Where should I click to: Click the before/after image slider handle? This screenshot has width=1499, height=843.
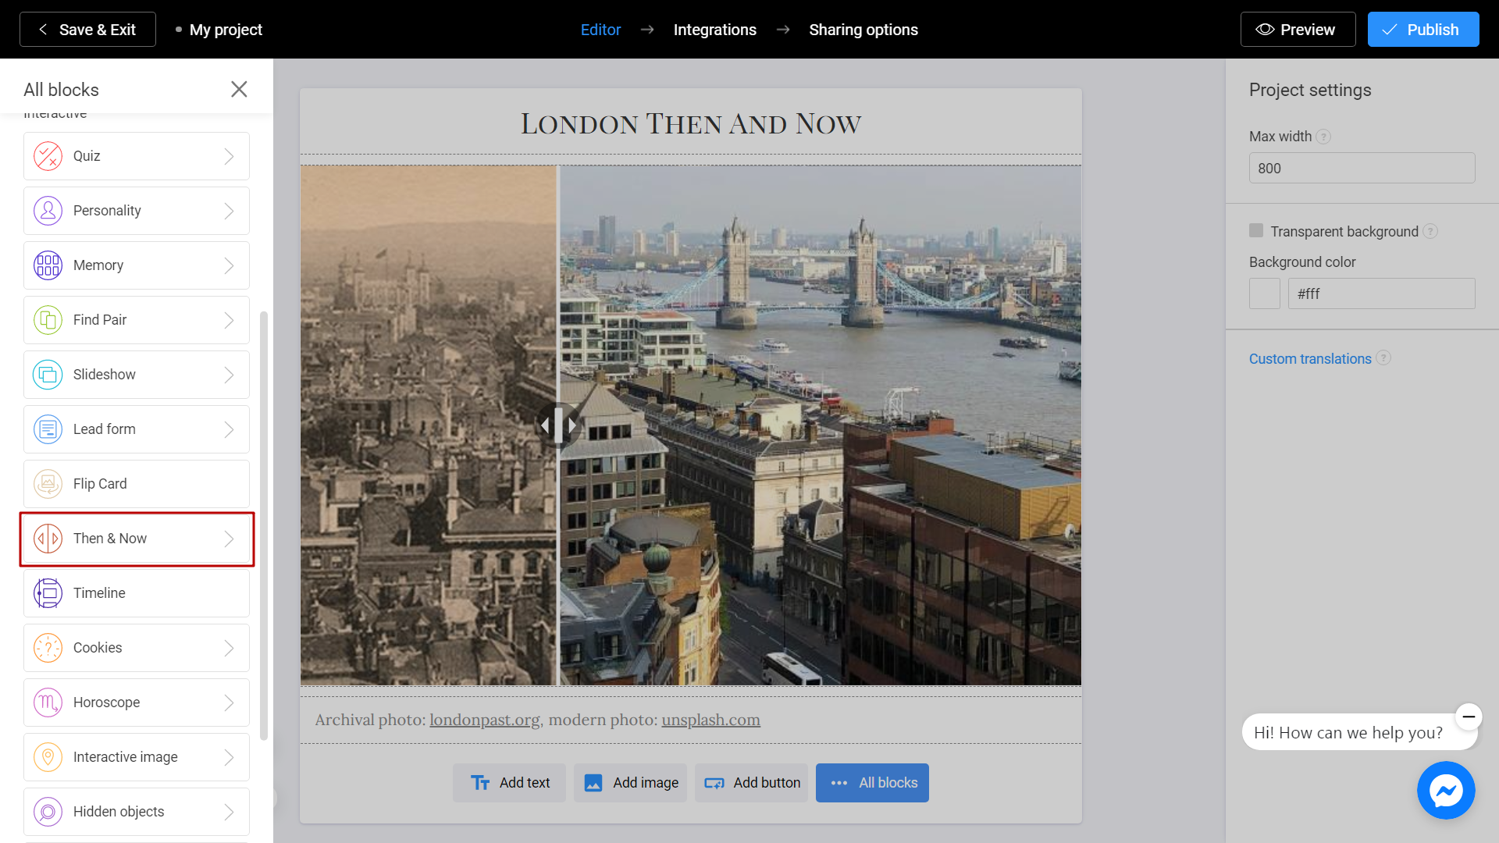[558, 425]
